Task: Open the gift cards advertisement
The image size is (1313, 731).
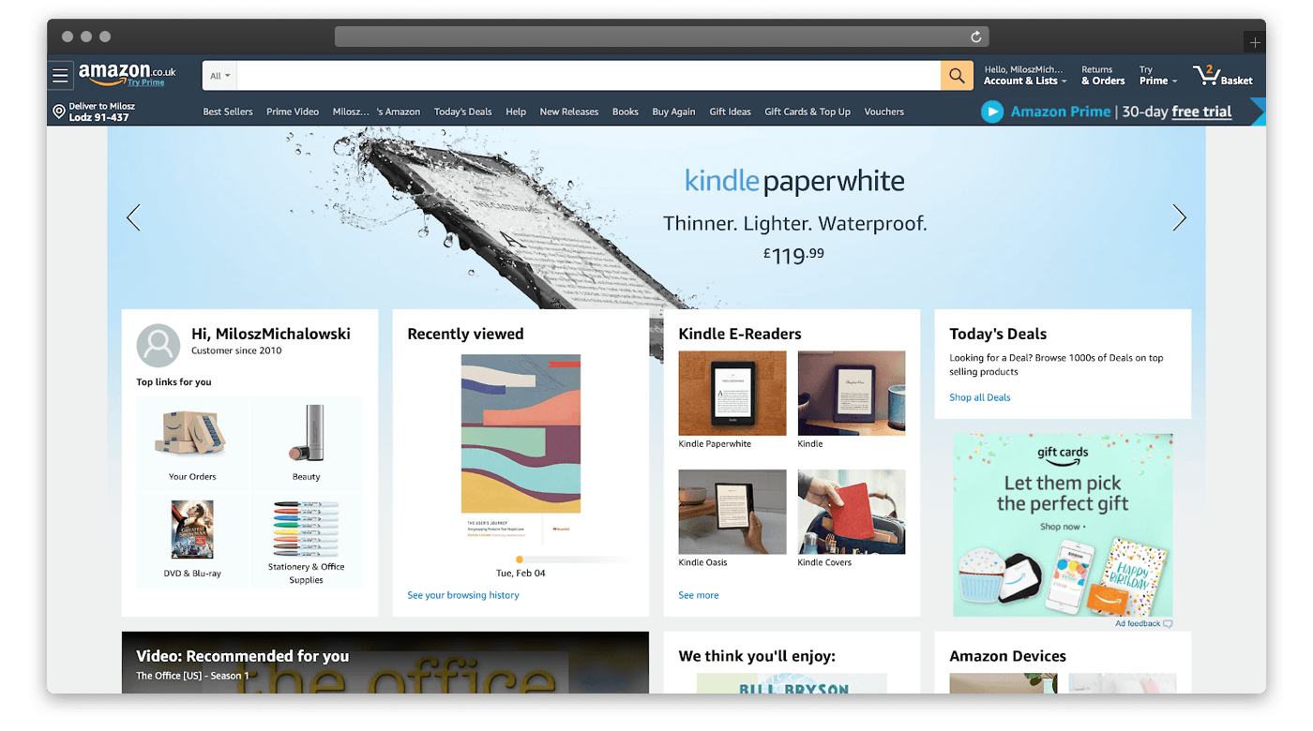Action: click(1063, 525)
